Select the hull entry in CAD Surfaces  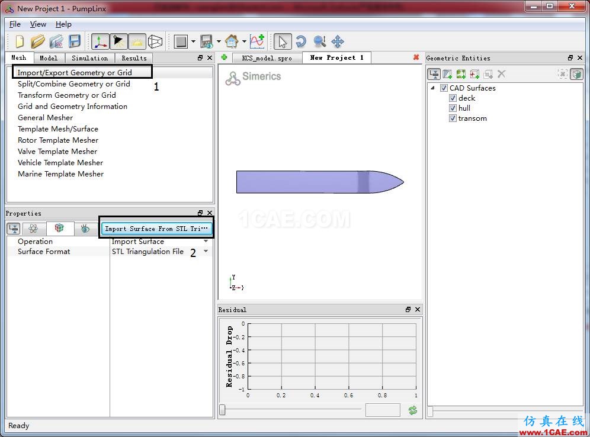click(464, 108)
